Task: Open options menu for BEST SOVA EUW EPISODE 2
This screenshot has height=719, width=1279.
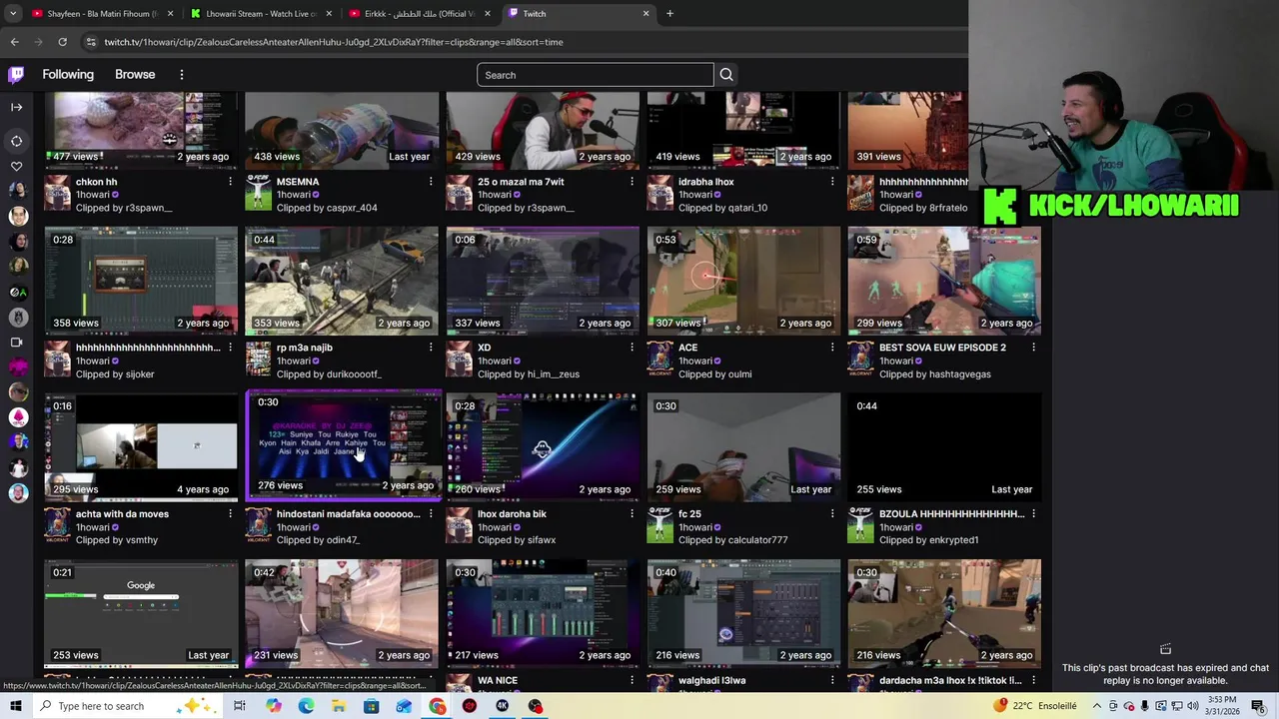Action: tap(1033, 348)
